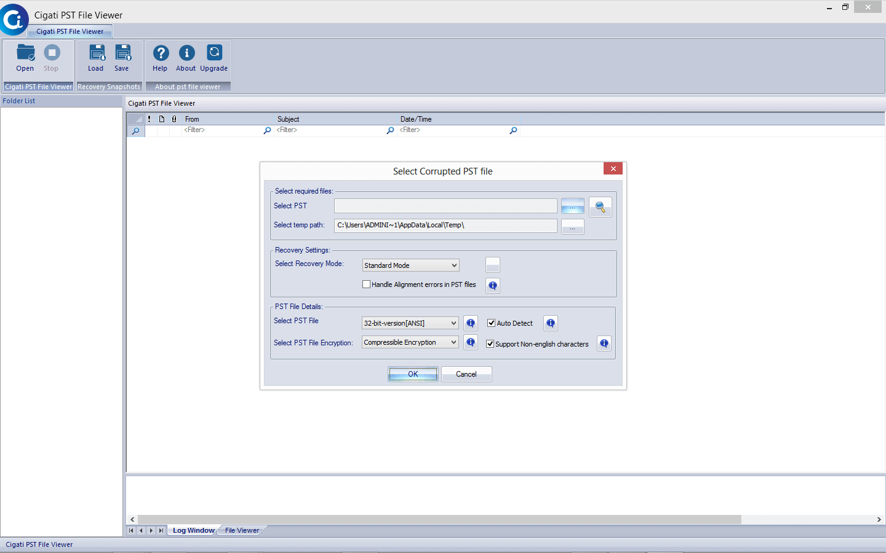886x553 pixels.
Task: Click Date/Time filter search icon
Action: [513, 130]
